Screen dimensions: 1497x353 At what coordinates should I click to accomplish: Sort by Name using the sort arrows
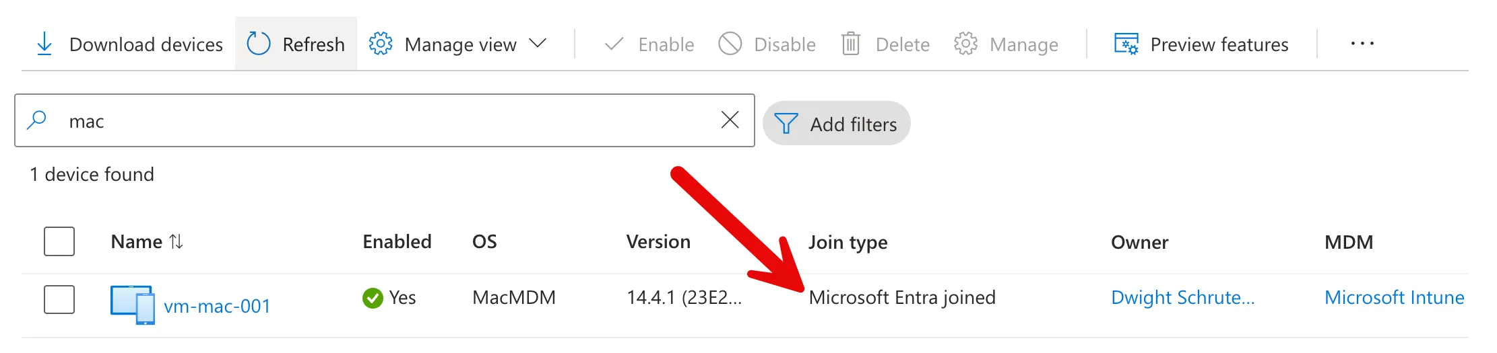176,241
